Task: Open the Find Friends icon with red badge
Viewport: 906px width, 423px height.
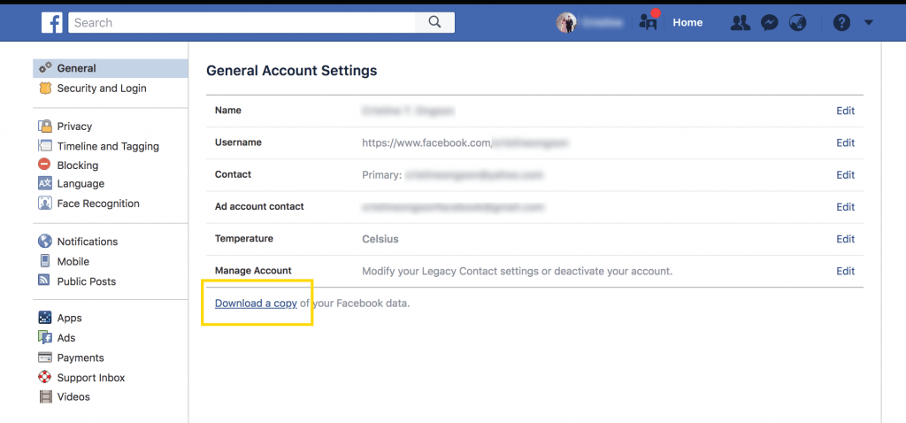Action: 649,22
